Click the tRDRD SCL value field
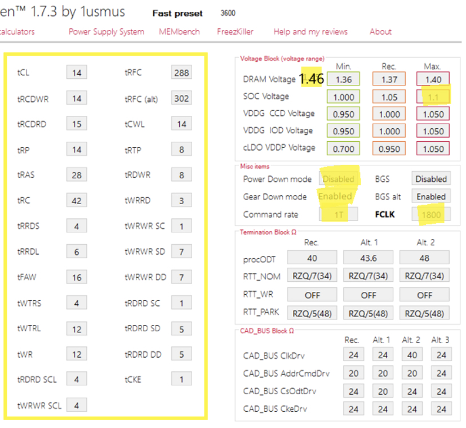The width and height of the screenshot is (466, 428). [x=77, y=379]
